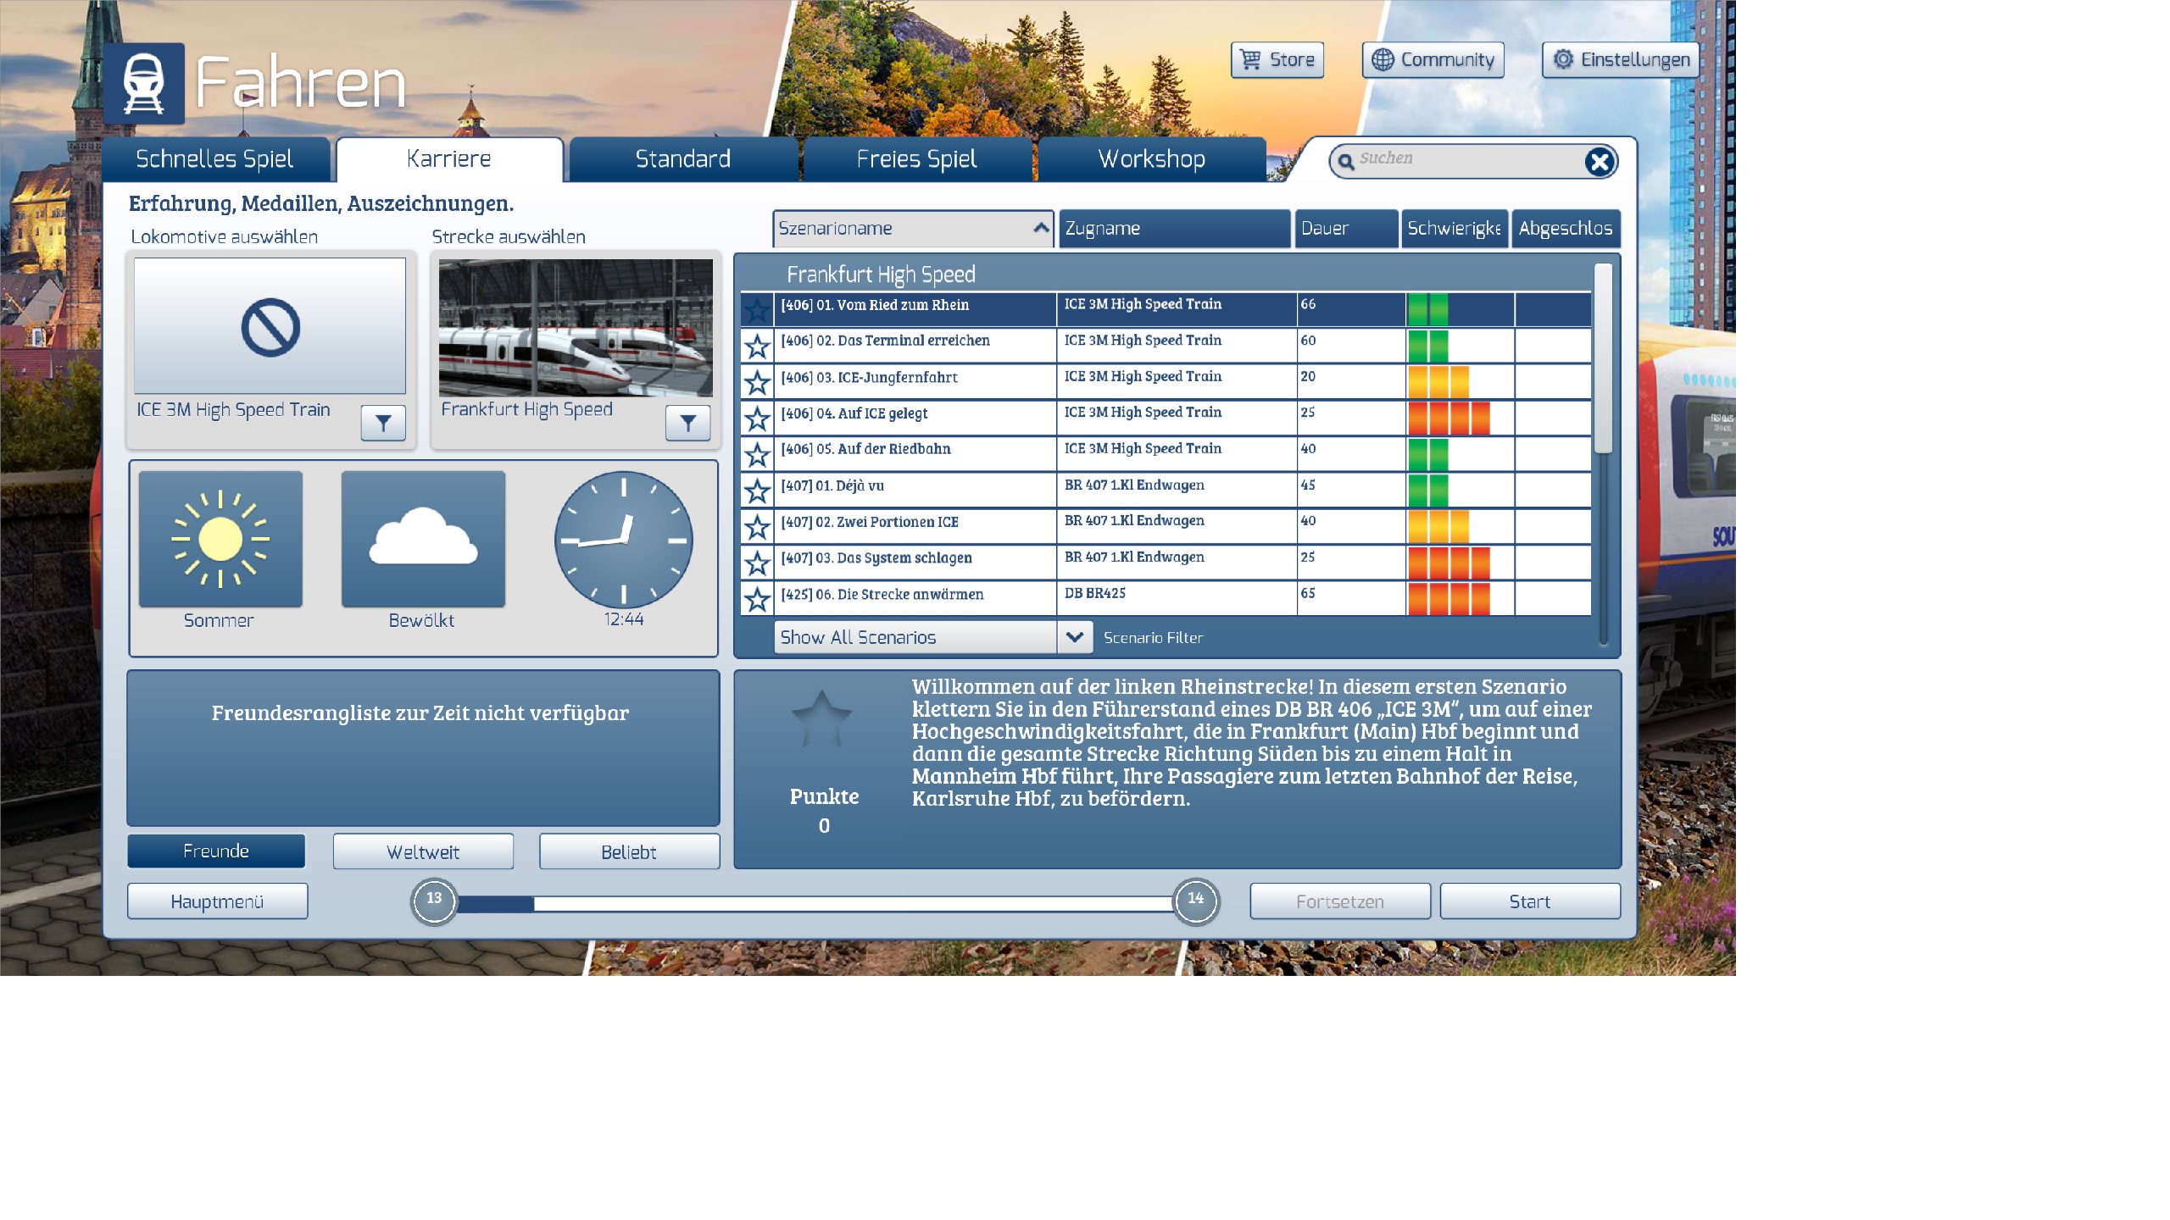The width and height of the screenshot is (2170, 1220).
Task: Sort list by Dauer column
Action: [x=1345, y=229]
